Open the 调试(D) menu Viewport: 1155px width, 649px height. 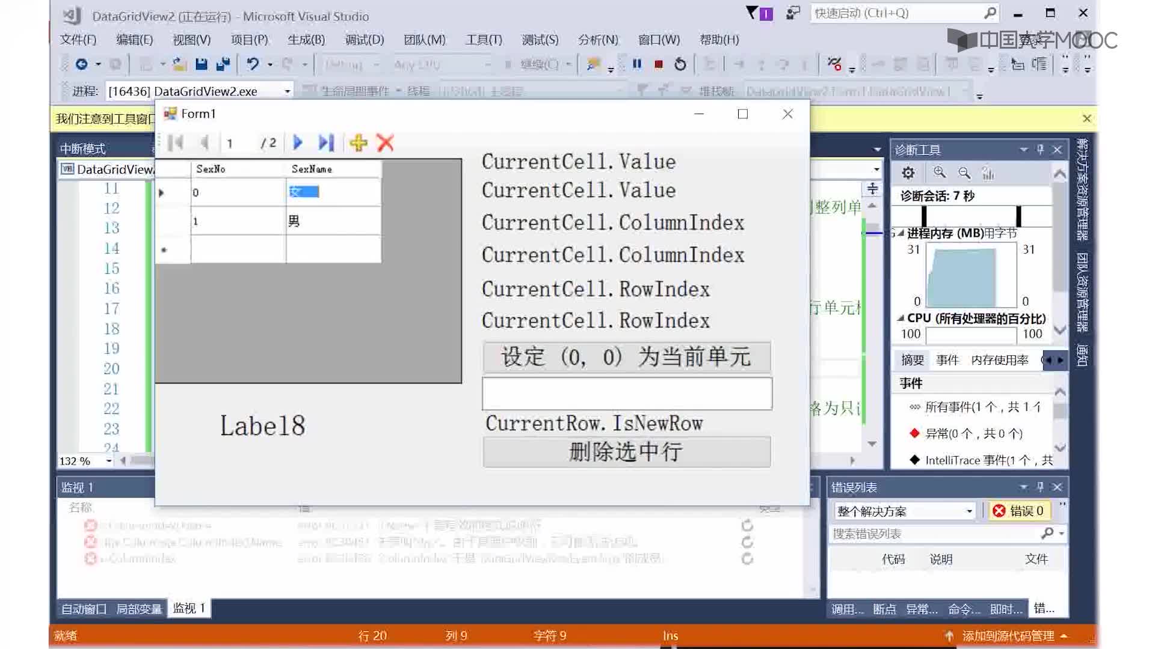point(365,40)
